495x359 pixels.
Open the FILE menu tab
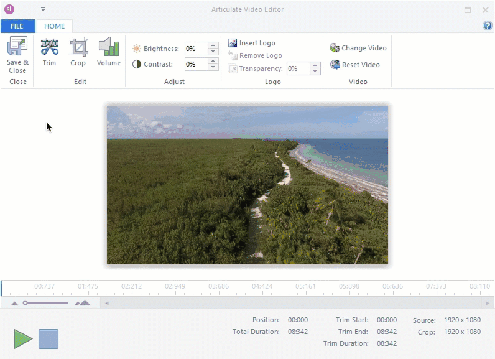[x=17, y=26]
